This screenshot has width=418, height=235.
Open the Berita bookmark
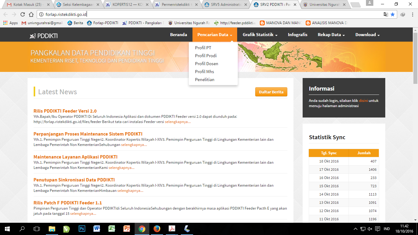(75, 23)
